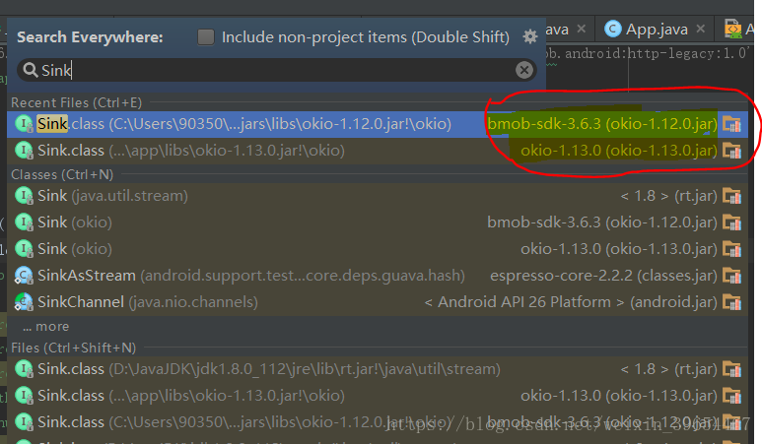Open recent file Sink.class in okio-1.12.0.jar
Image resolution: width=762 pixels, height=444 pixels.
pos(378,124)
